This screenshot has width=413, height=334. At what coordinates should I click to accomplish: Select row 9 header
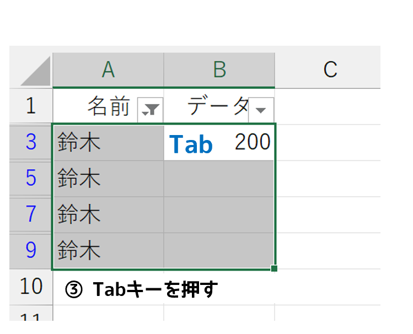[x=31, y=250]
